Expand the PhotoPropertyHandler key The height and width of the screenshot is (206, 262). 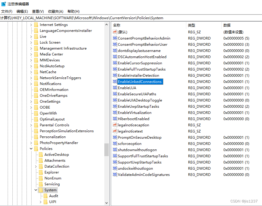31,143
